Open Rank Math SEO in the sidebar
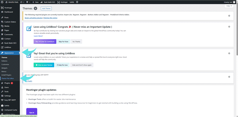Viewport: 238px width, 117px height. coord(10,43)
